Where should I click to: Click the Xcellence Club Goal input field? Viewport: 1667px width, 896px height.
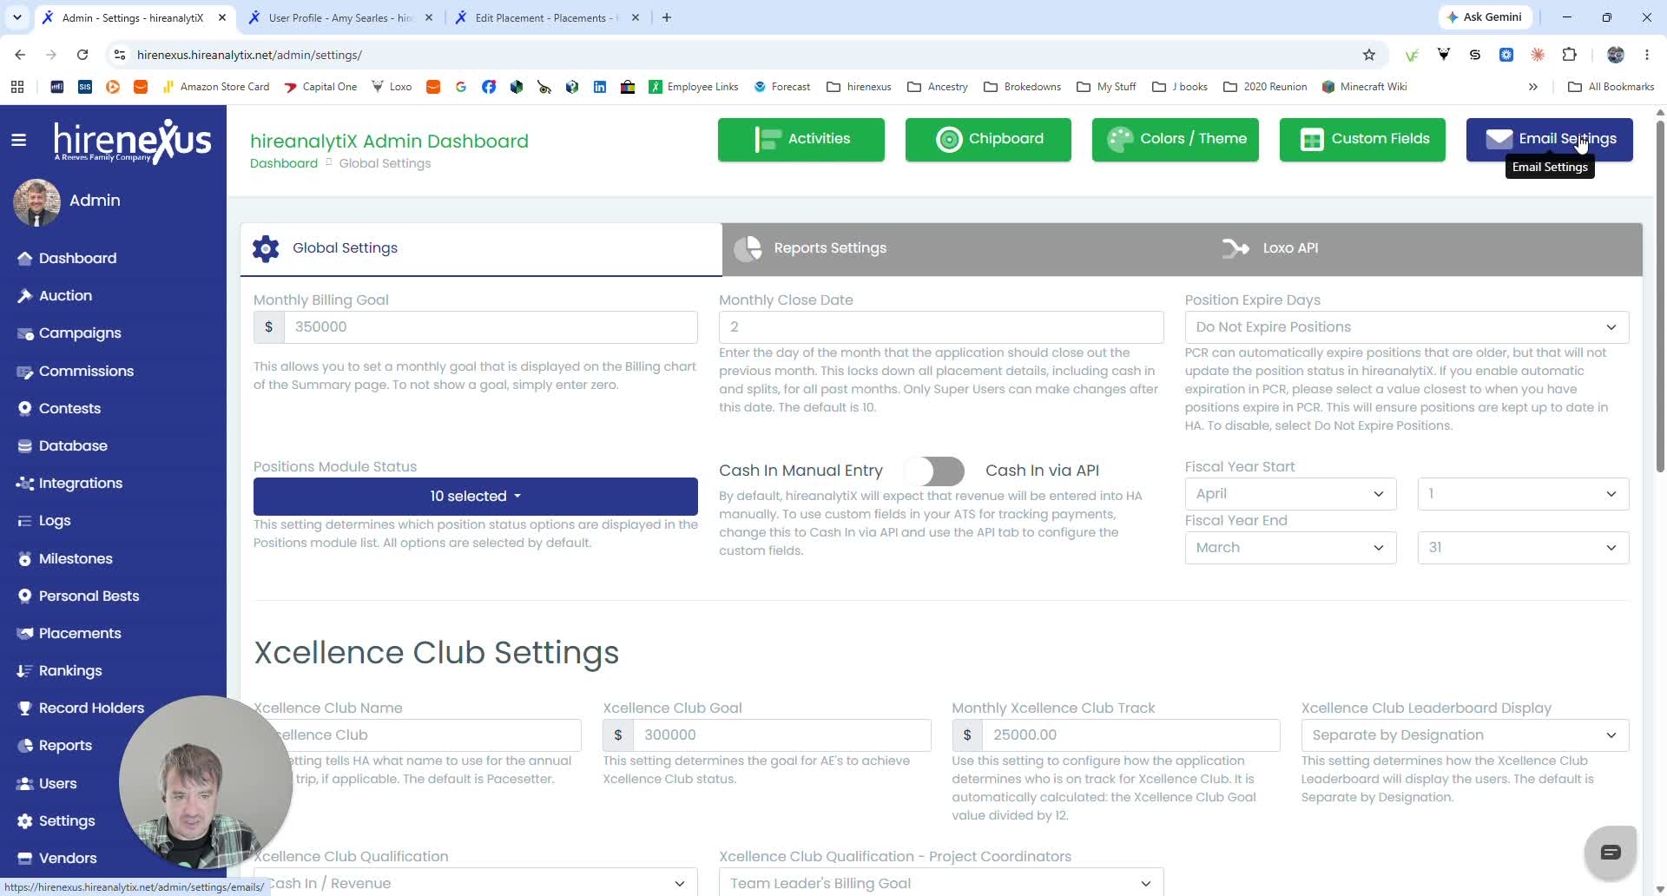tap(782, 735)
